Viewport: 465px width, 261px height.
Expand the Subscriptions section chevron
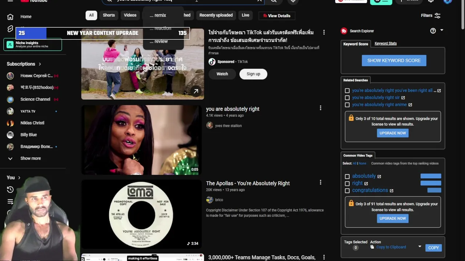tap(40, 64)
